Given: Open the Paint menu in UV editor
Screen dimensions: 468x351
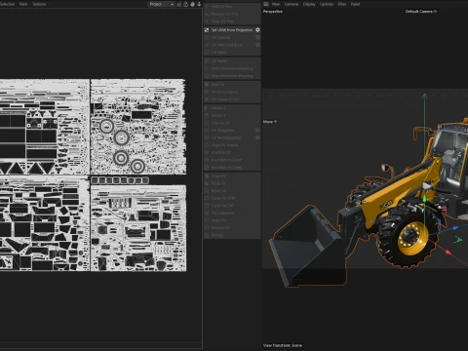Looking at the screenshot, I should click(x=23, y=4).
